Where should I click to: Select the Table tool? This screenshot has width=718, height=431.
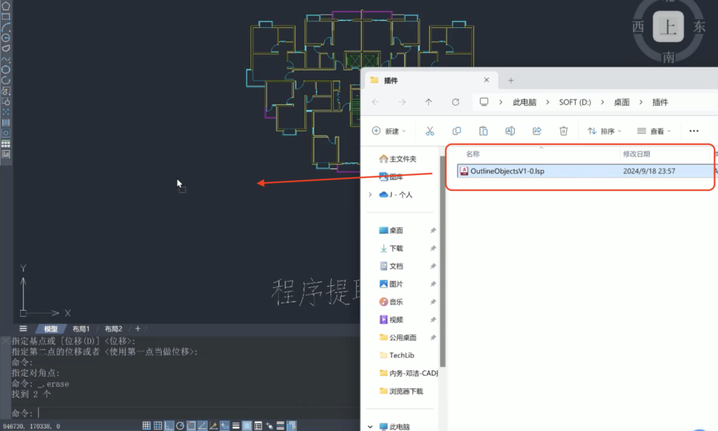pos(6,144)
